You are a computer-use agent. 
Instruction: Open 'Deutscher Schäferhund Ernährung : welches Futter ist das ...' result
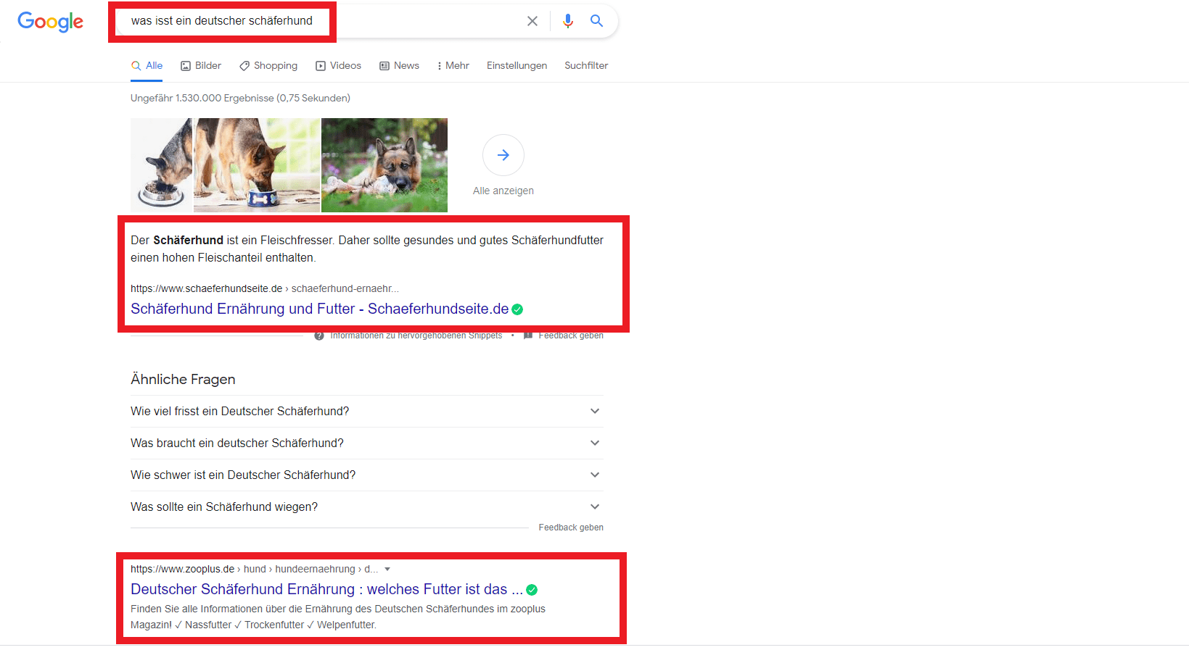(x=326, y=589)
